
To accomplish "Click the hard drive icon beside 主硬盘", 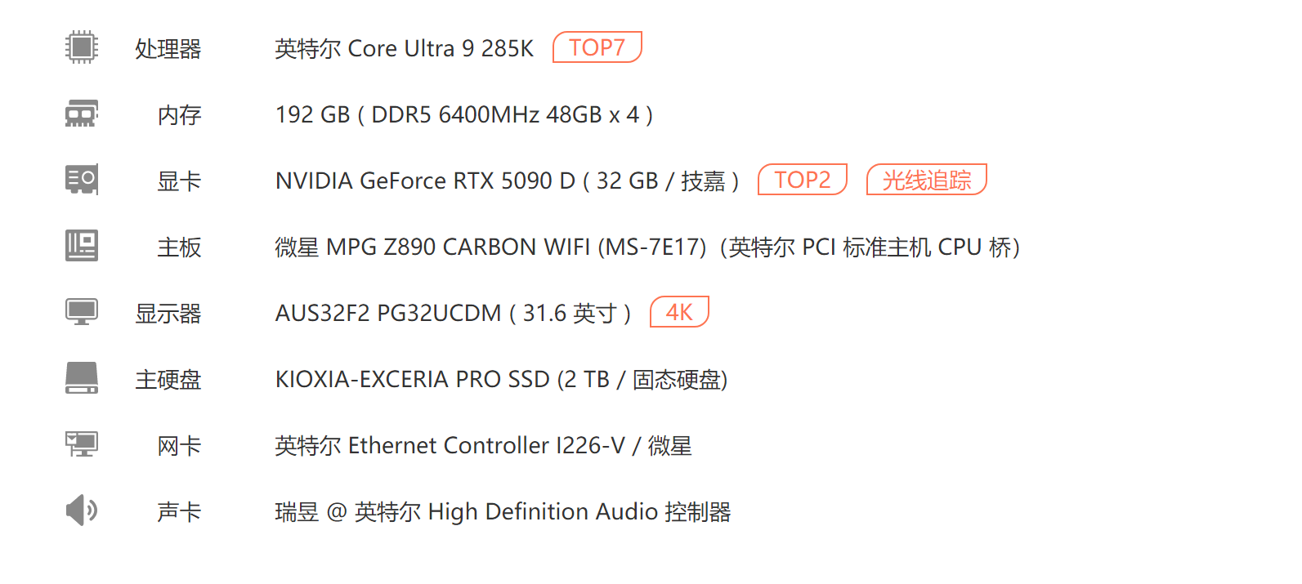I will point(81,378).
